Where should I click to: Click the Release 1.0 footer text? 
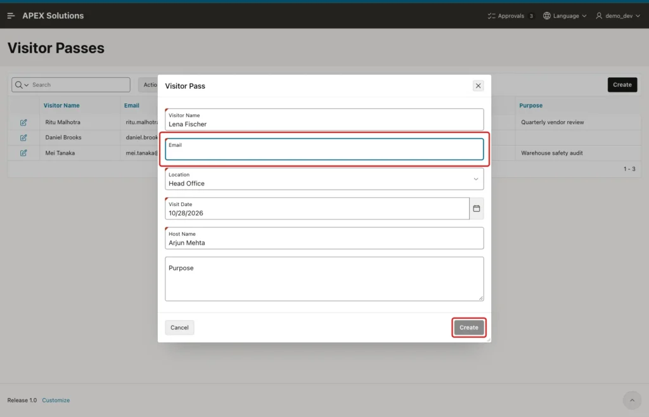pos(22,400)
